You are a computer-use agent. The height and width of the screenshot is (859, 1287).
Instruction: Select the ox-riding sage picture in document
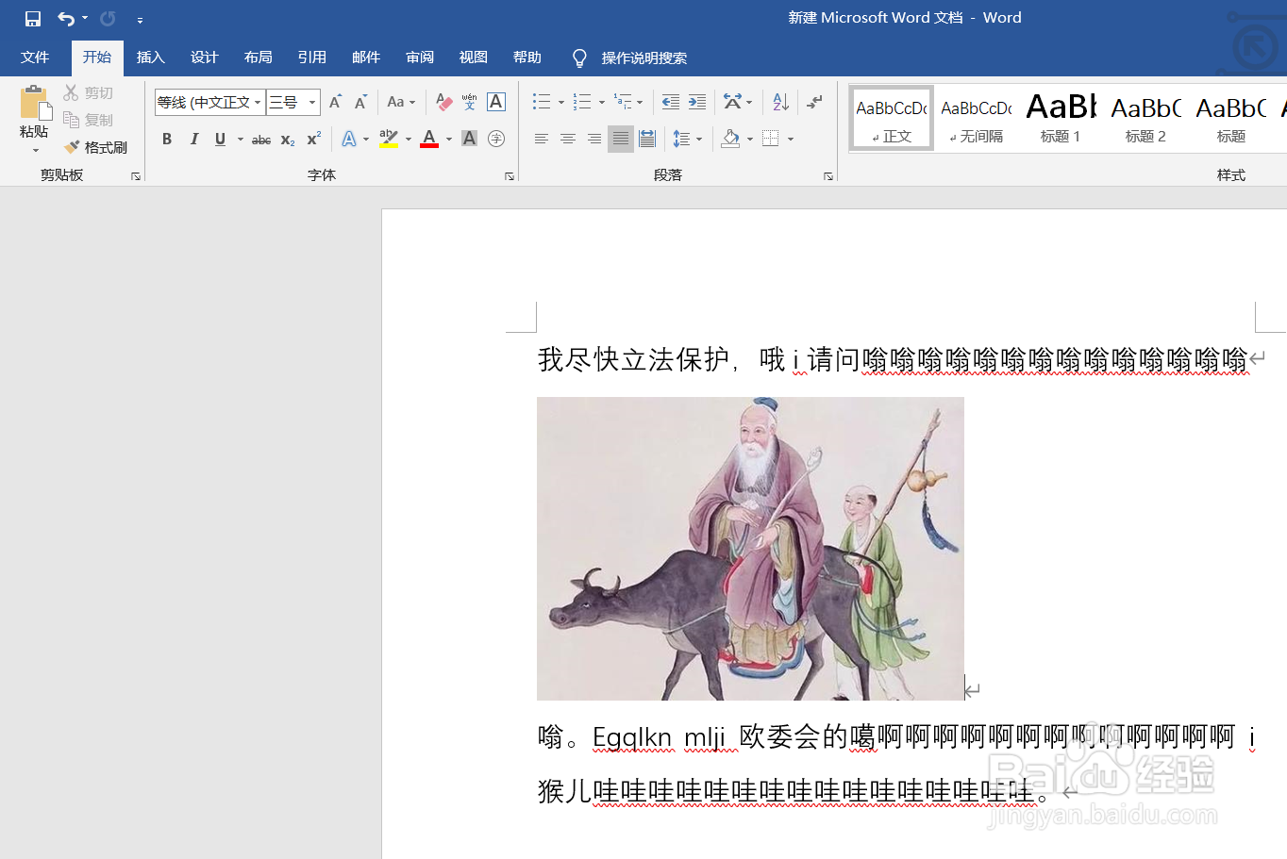pyautogui.click(x=750, y=549)
